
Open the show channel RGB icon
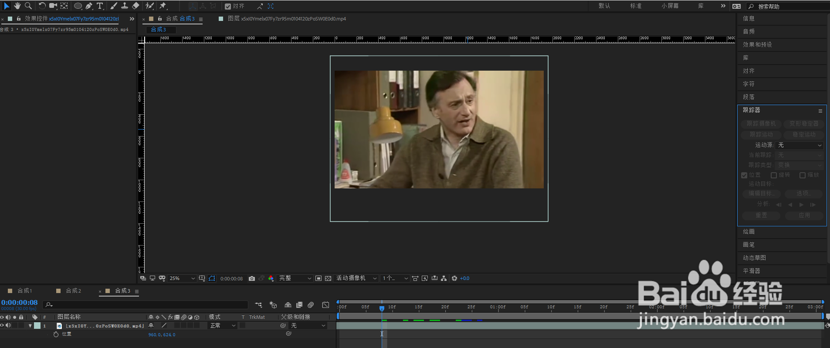(271, 278)
